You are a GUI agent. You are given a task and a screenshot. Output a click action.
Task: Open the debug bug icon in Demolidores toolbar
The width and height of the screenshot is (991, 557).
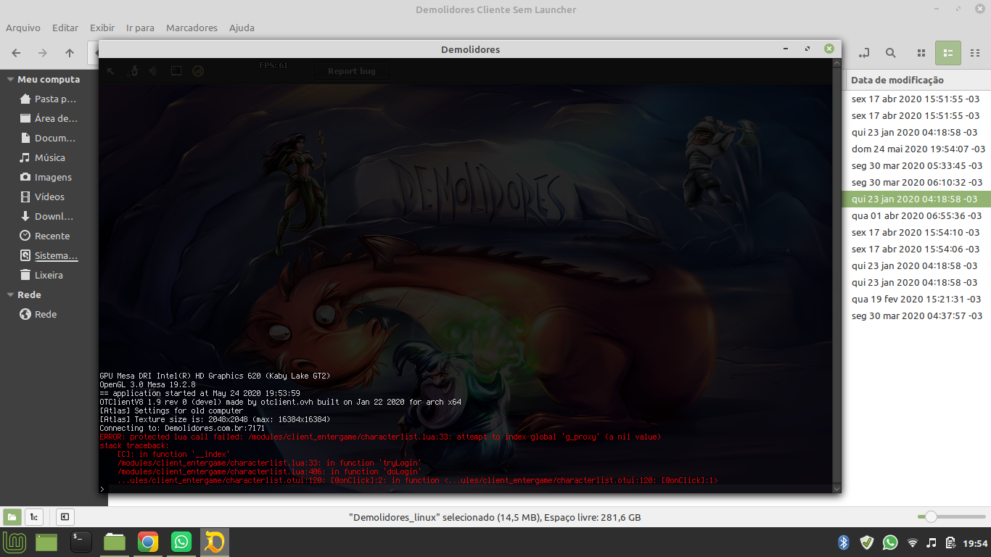coord(132,71)
